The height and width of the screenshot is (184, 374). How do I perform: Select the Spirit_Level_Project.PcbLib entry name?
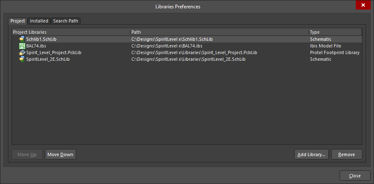pos(54,52)
